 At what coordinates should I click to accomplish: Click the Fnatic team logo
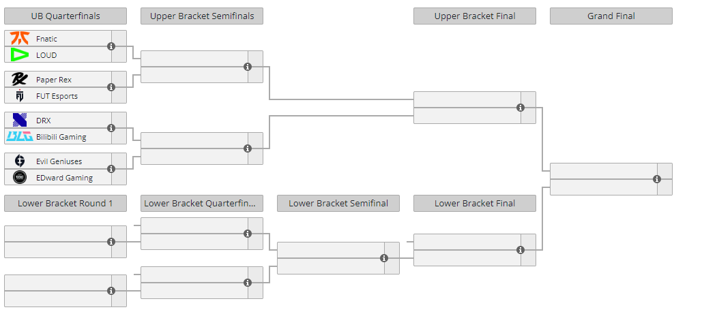[19, 38]
